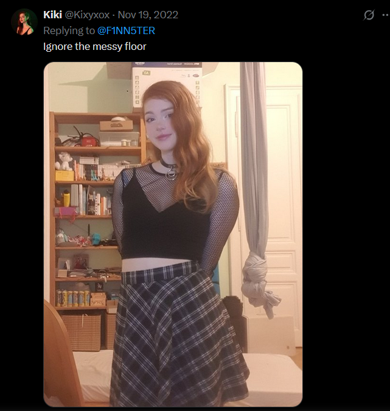390x411 pixels.
Task: Click the "Replying to" label
Action: [69, 30]
